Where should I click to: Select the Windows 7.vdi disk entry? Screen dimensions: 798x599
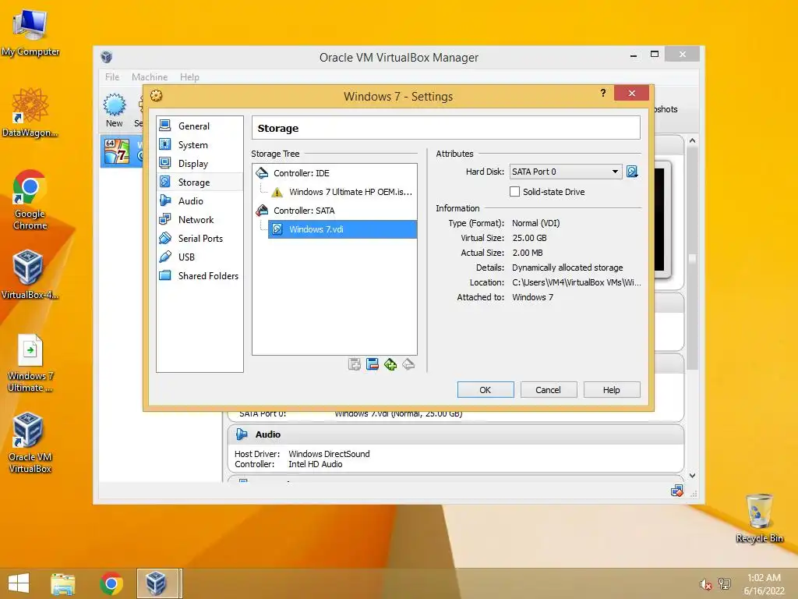point(342,229)
